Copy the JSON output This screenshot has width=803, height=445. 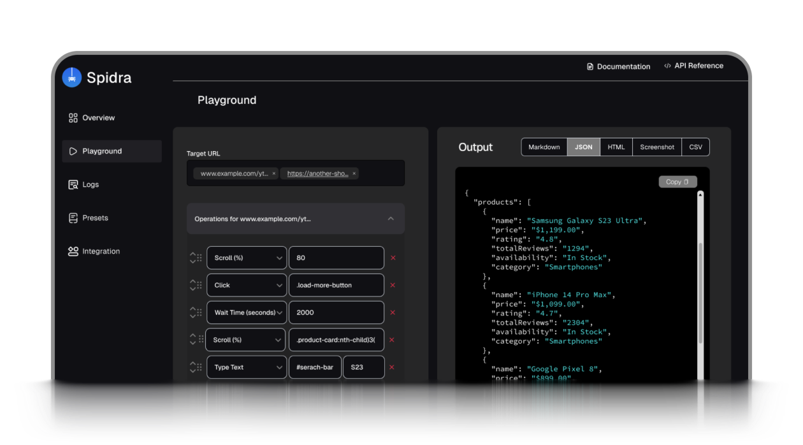[677, 182]
